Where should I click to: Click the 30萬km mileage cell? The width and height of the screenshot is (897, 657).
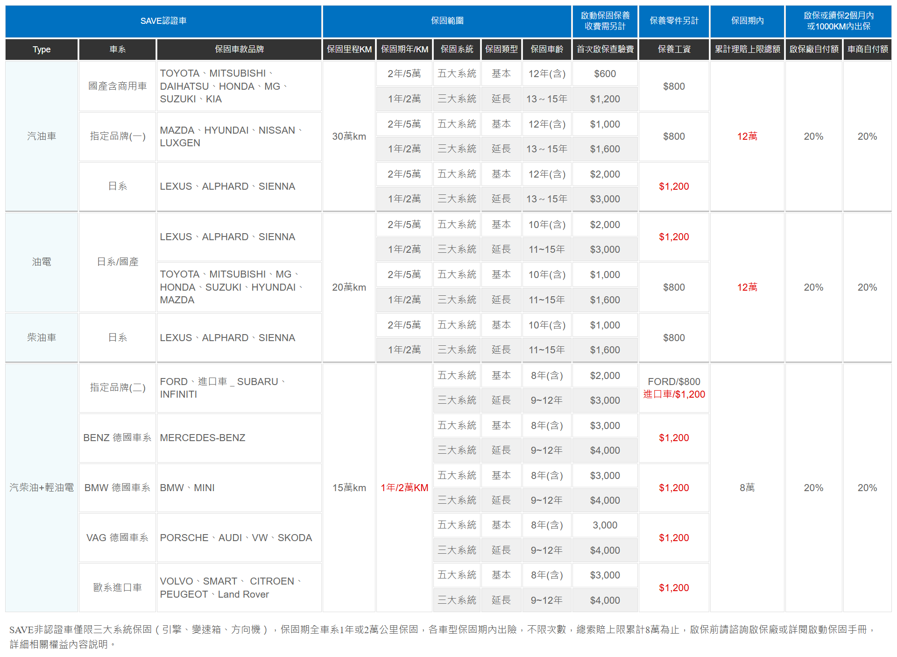349,136
